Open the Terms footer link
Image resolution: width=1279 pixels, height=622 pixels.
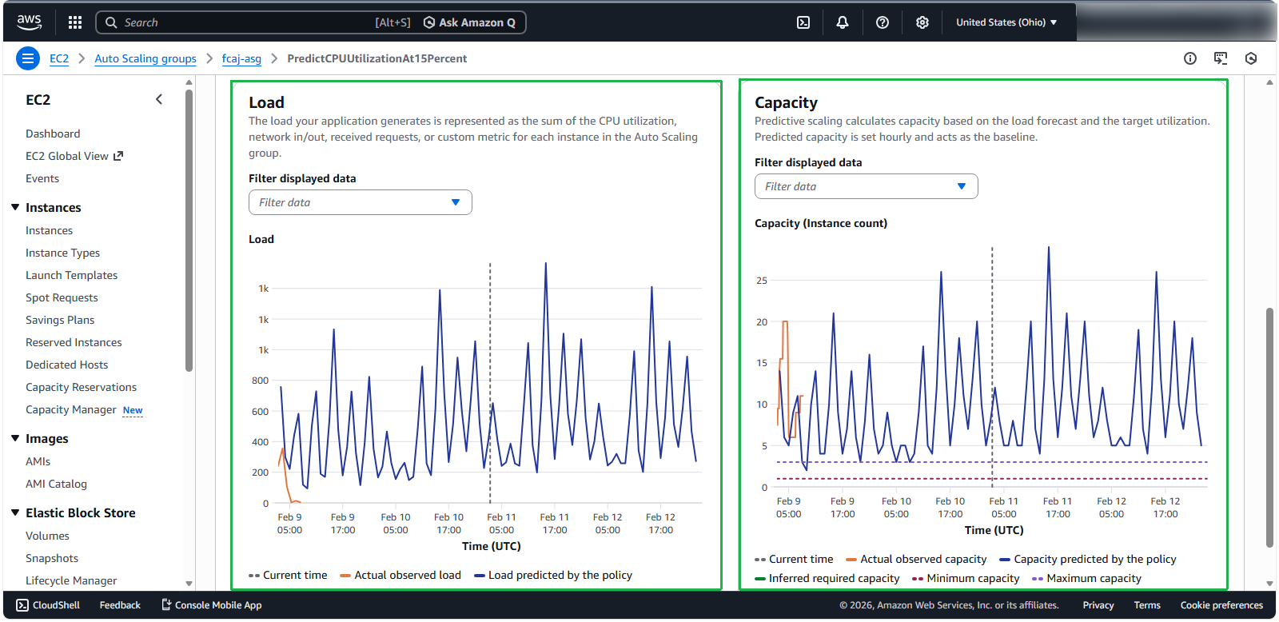pos(1147,605)
